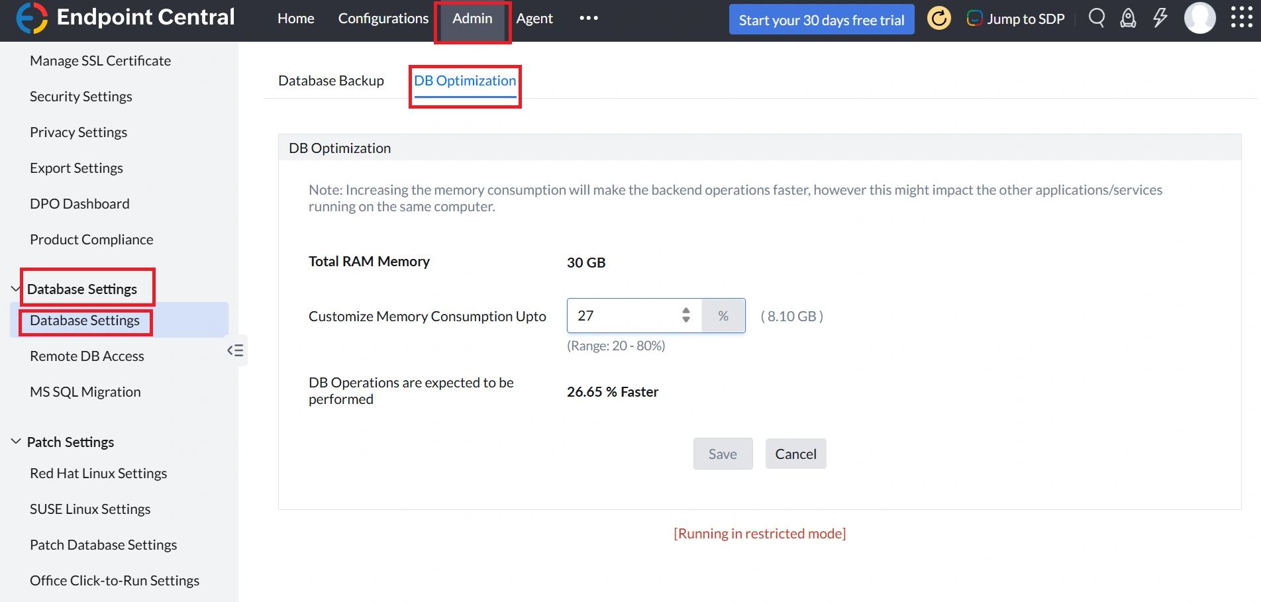
Task: Open the rocket quick-launch icon
Action: pos(1128,18)
